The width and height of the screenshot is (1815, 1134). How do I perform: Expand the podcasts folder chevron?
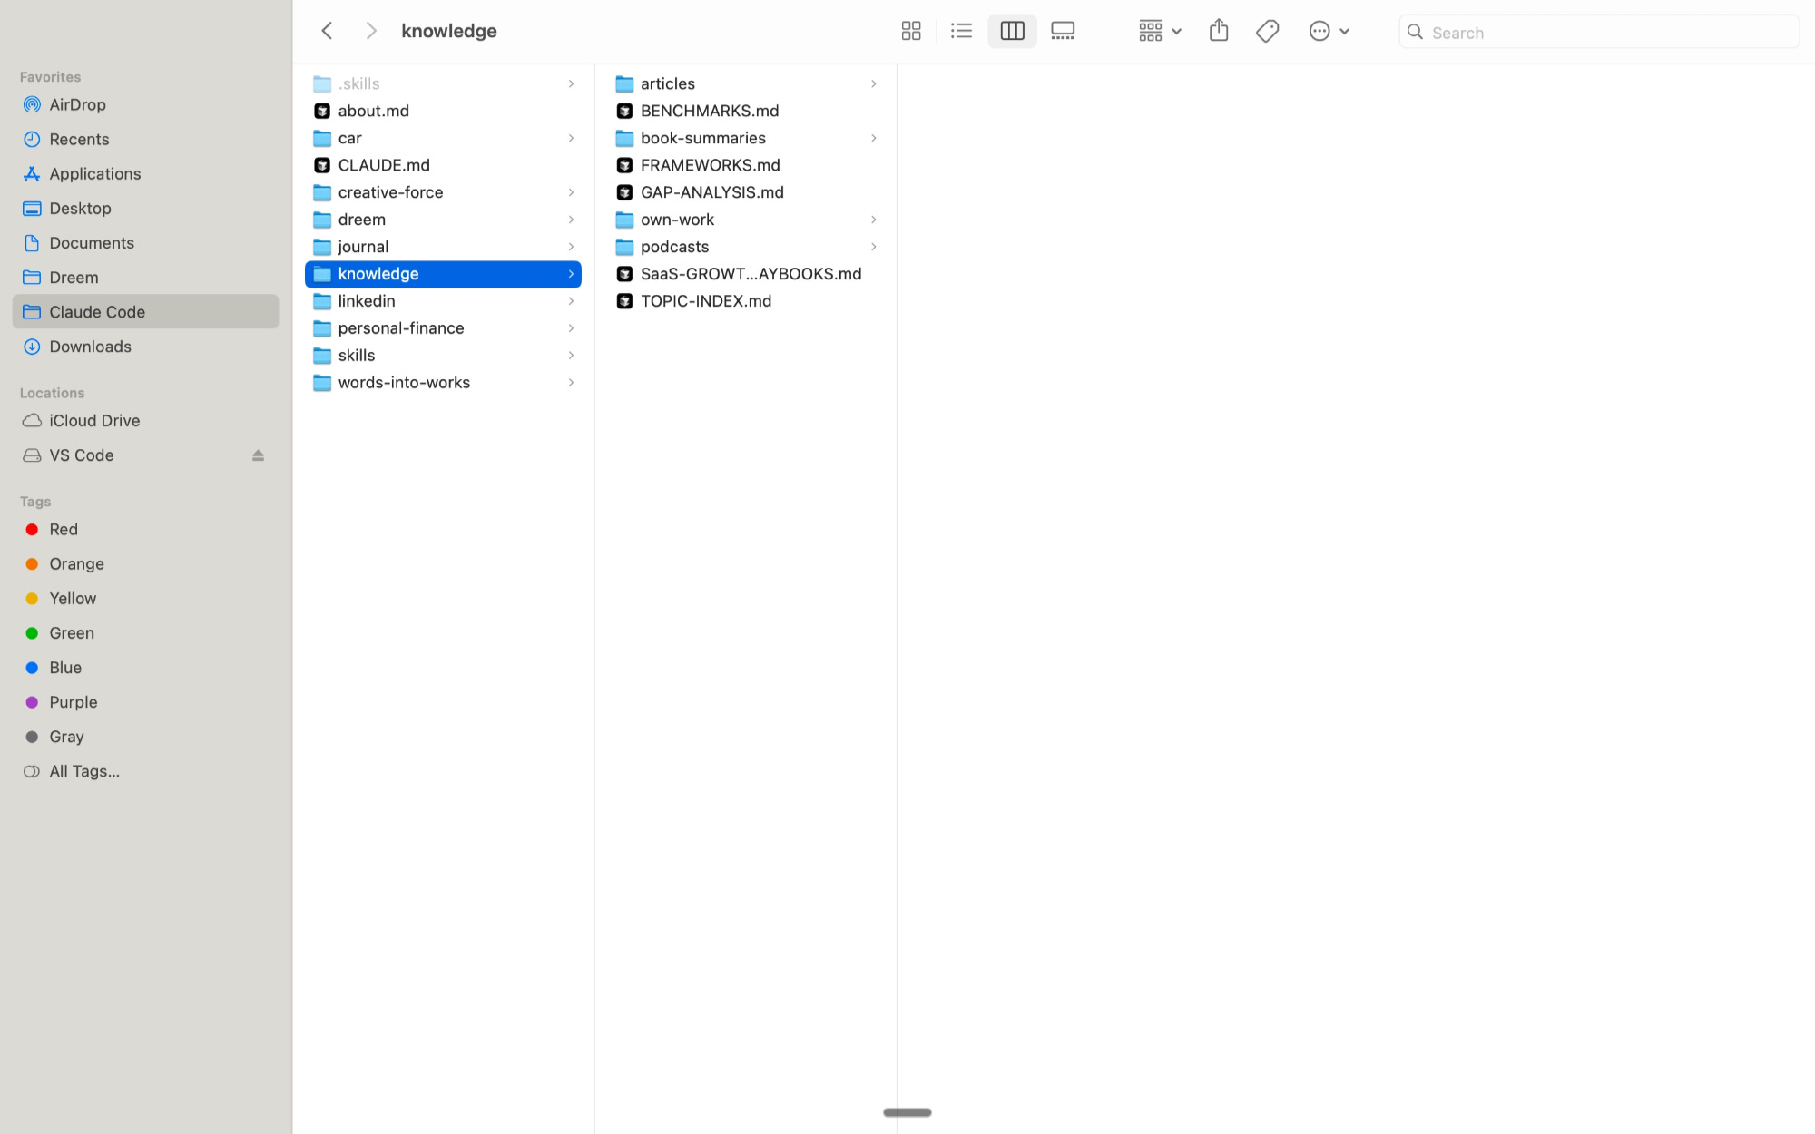873,247
